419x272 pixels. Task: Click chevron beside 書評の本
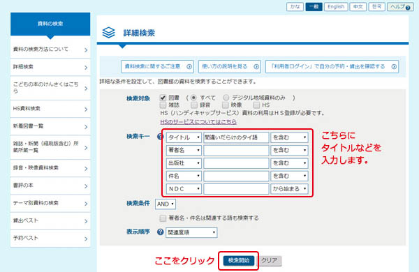86,186
